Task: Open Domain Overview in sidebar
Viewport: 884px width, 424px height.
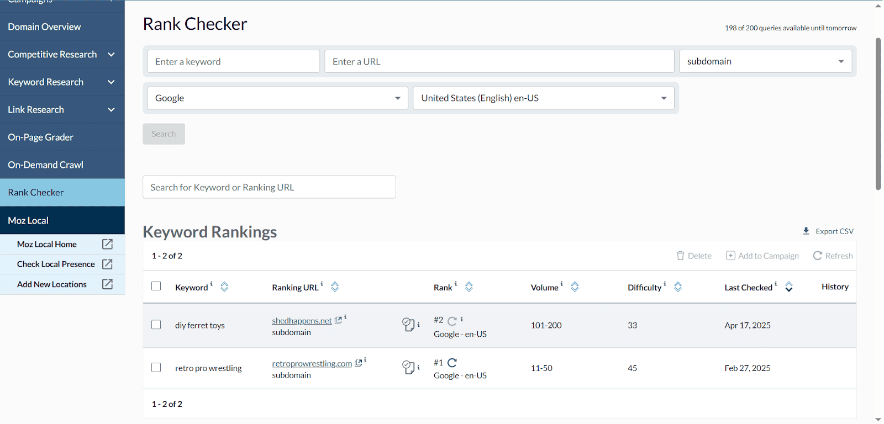Action: [x=62, y=26]
